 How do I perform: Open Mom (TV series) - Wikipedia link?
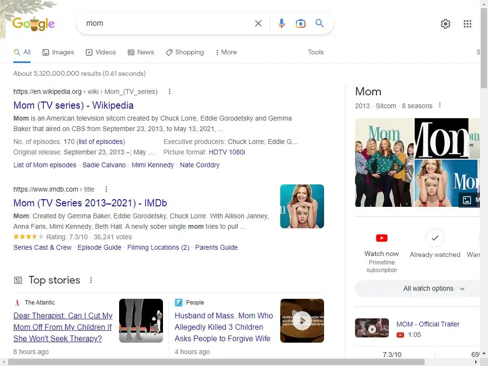[x=73, y=105]
